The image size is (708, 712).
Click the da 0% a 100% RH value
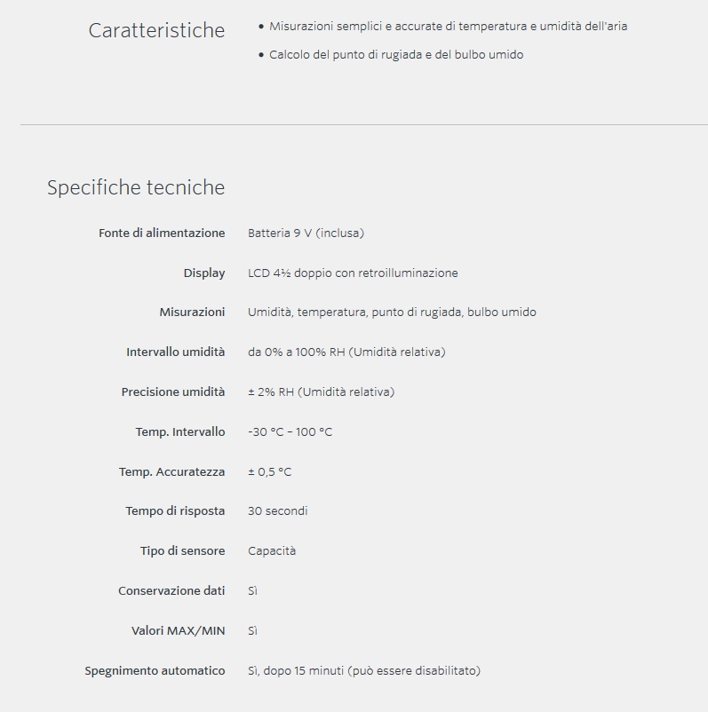(x=346, y=352)
